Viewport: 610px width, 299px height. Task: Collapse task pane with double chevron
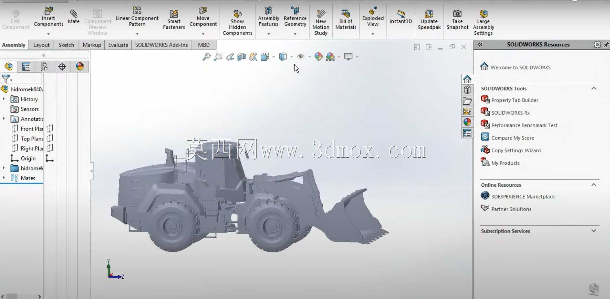[x=480, y=45]
